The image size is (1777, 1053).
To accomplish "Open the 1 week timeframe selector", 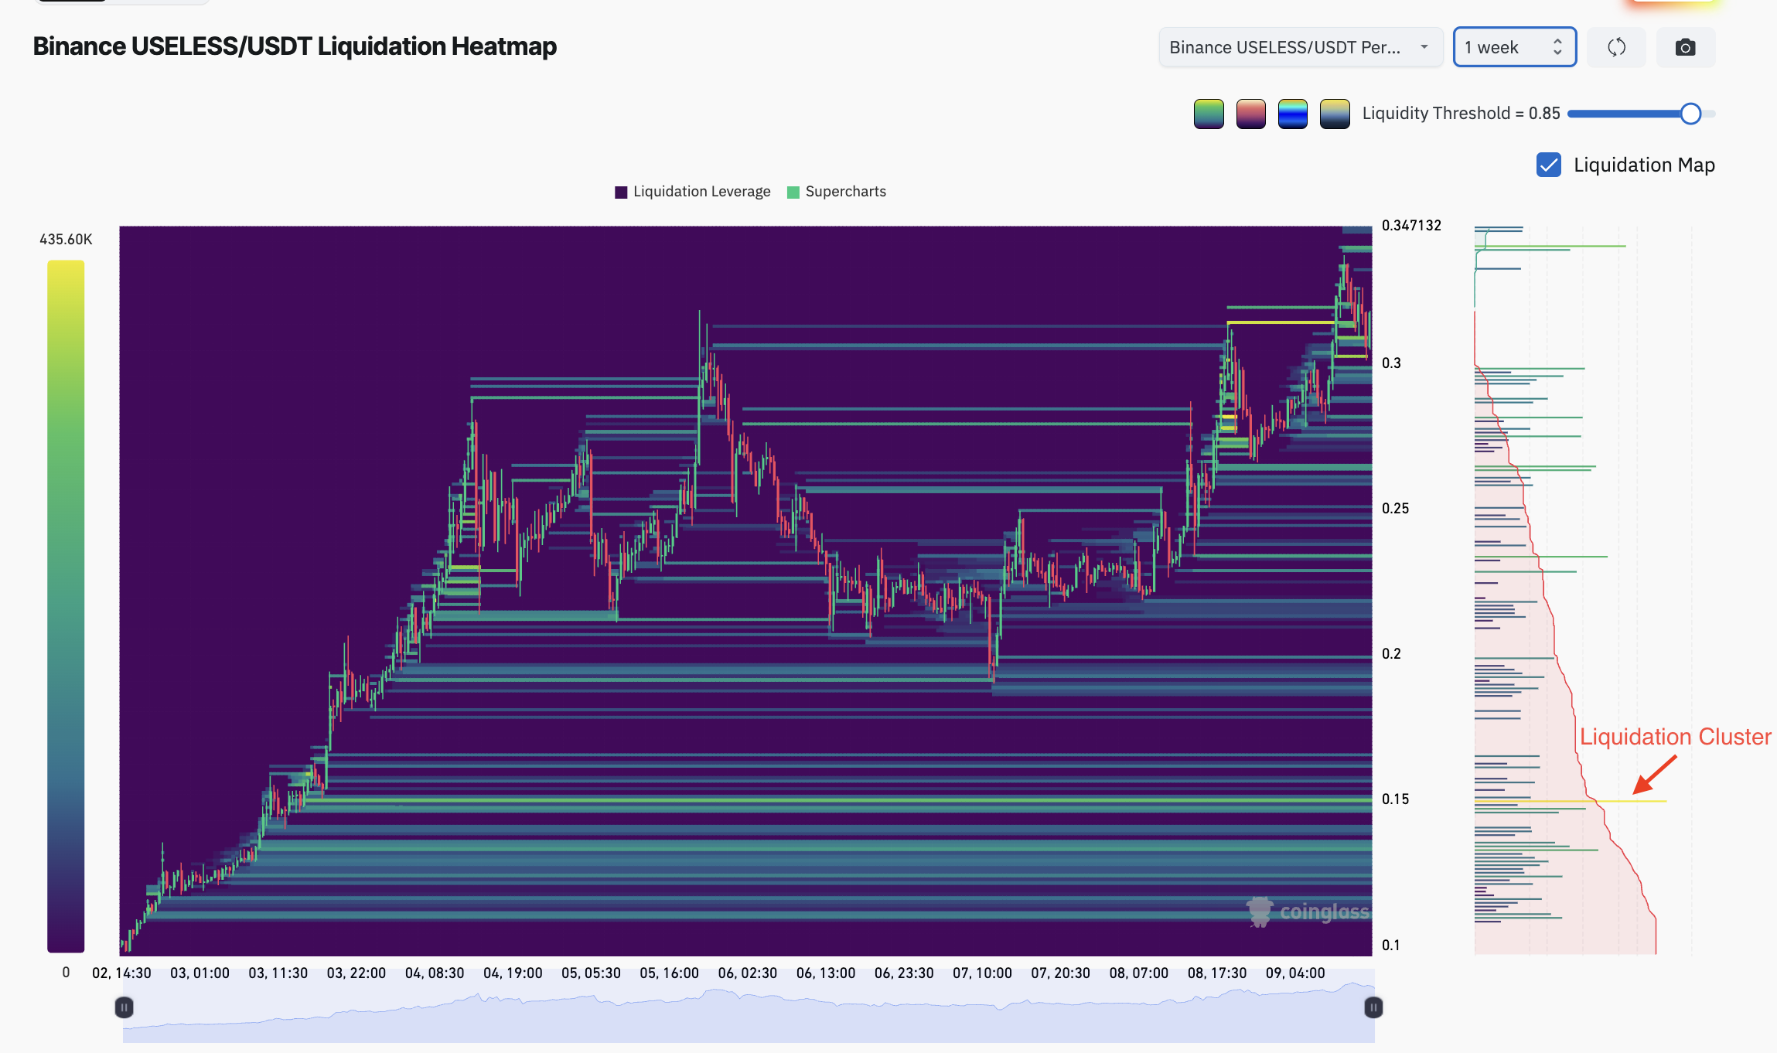I will (1515, 47).
